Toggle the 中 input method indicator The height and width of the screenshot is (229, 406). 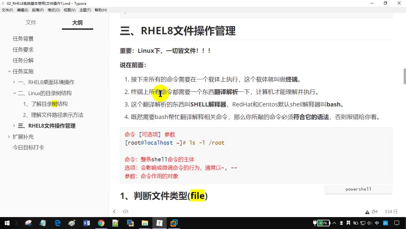tap(377, 223)
